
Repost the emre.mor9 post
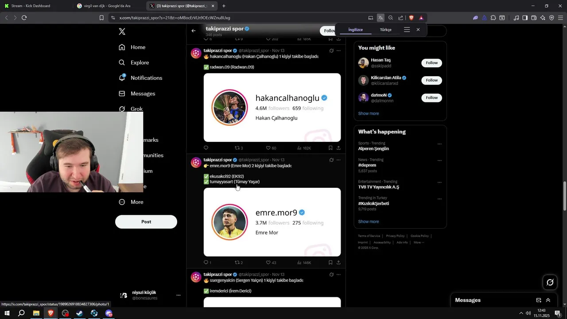[x=239, y=263]
